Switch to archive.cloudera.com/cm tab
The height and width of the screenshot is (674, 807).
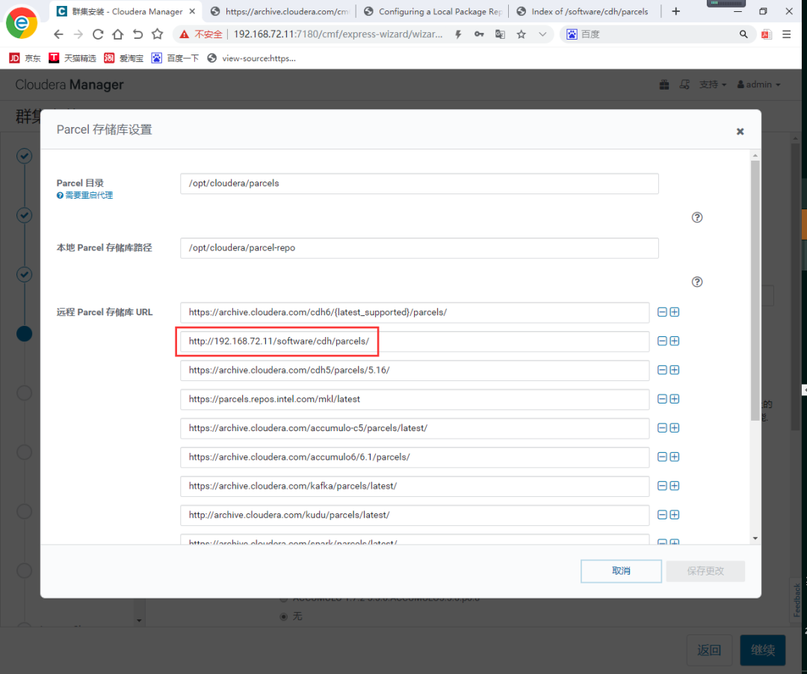coord(280,11)
